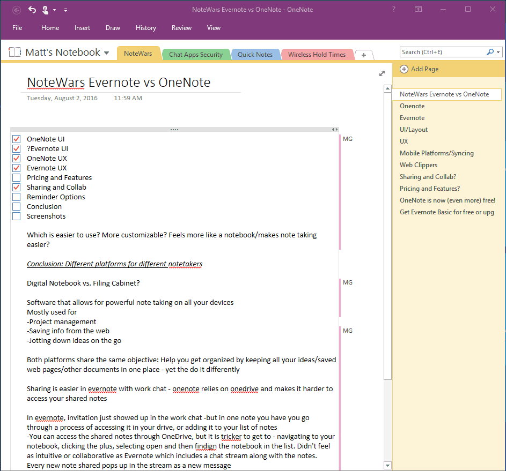The height and width of the screenshot is (471, 506).
Task: Expand page to full view
Action: coord(382,73)
